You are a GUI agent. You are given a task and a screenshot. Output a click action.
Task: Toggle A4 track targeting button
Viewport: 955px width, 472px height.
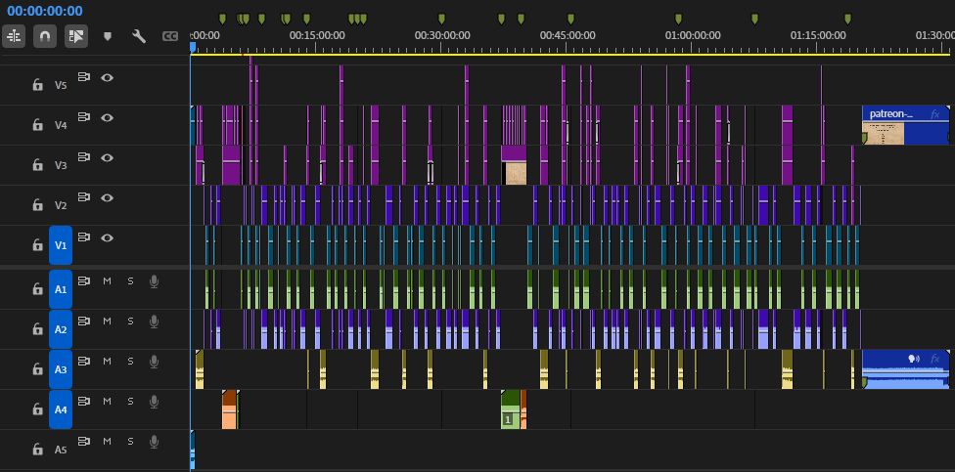[x=61, y=410]
